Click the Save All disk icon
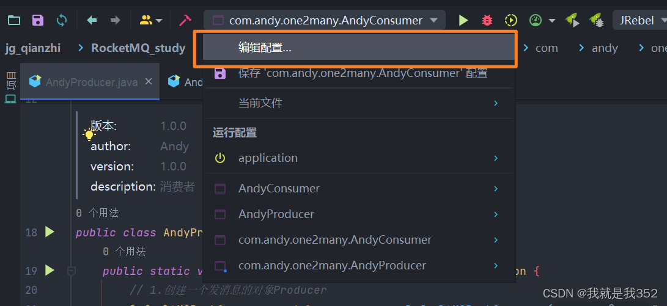This screenshot has height=306, width=667. coord(38,20)
